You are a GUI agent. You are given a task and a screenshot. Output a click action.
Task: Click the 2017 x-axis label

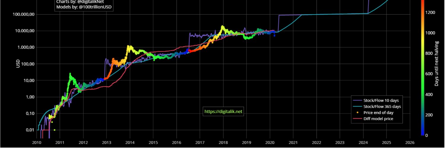pos(200,143)
